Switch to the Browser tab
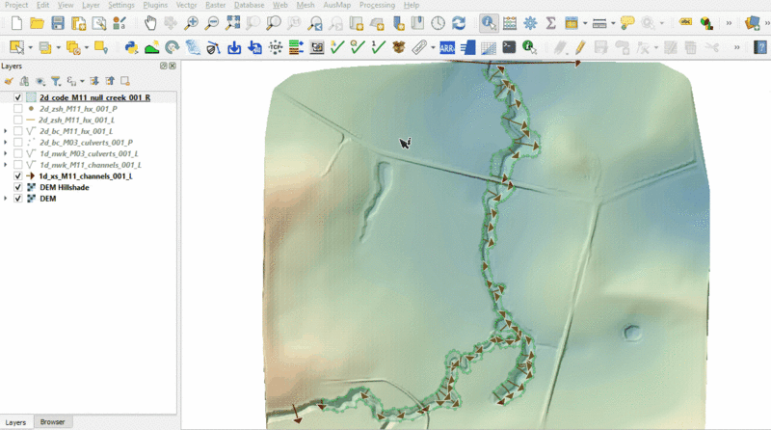The width and height of the screenshot is (771, 430). tap(52, 422)
